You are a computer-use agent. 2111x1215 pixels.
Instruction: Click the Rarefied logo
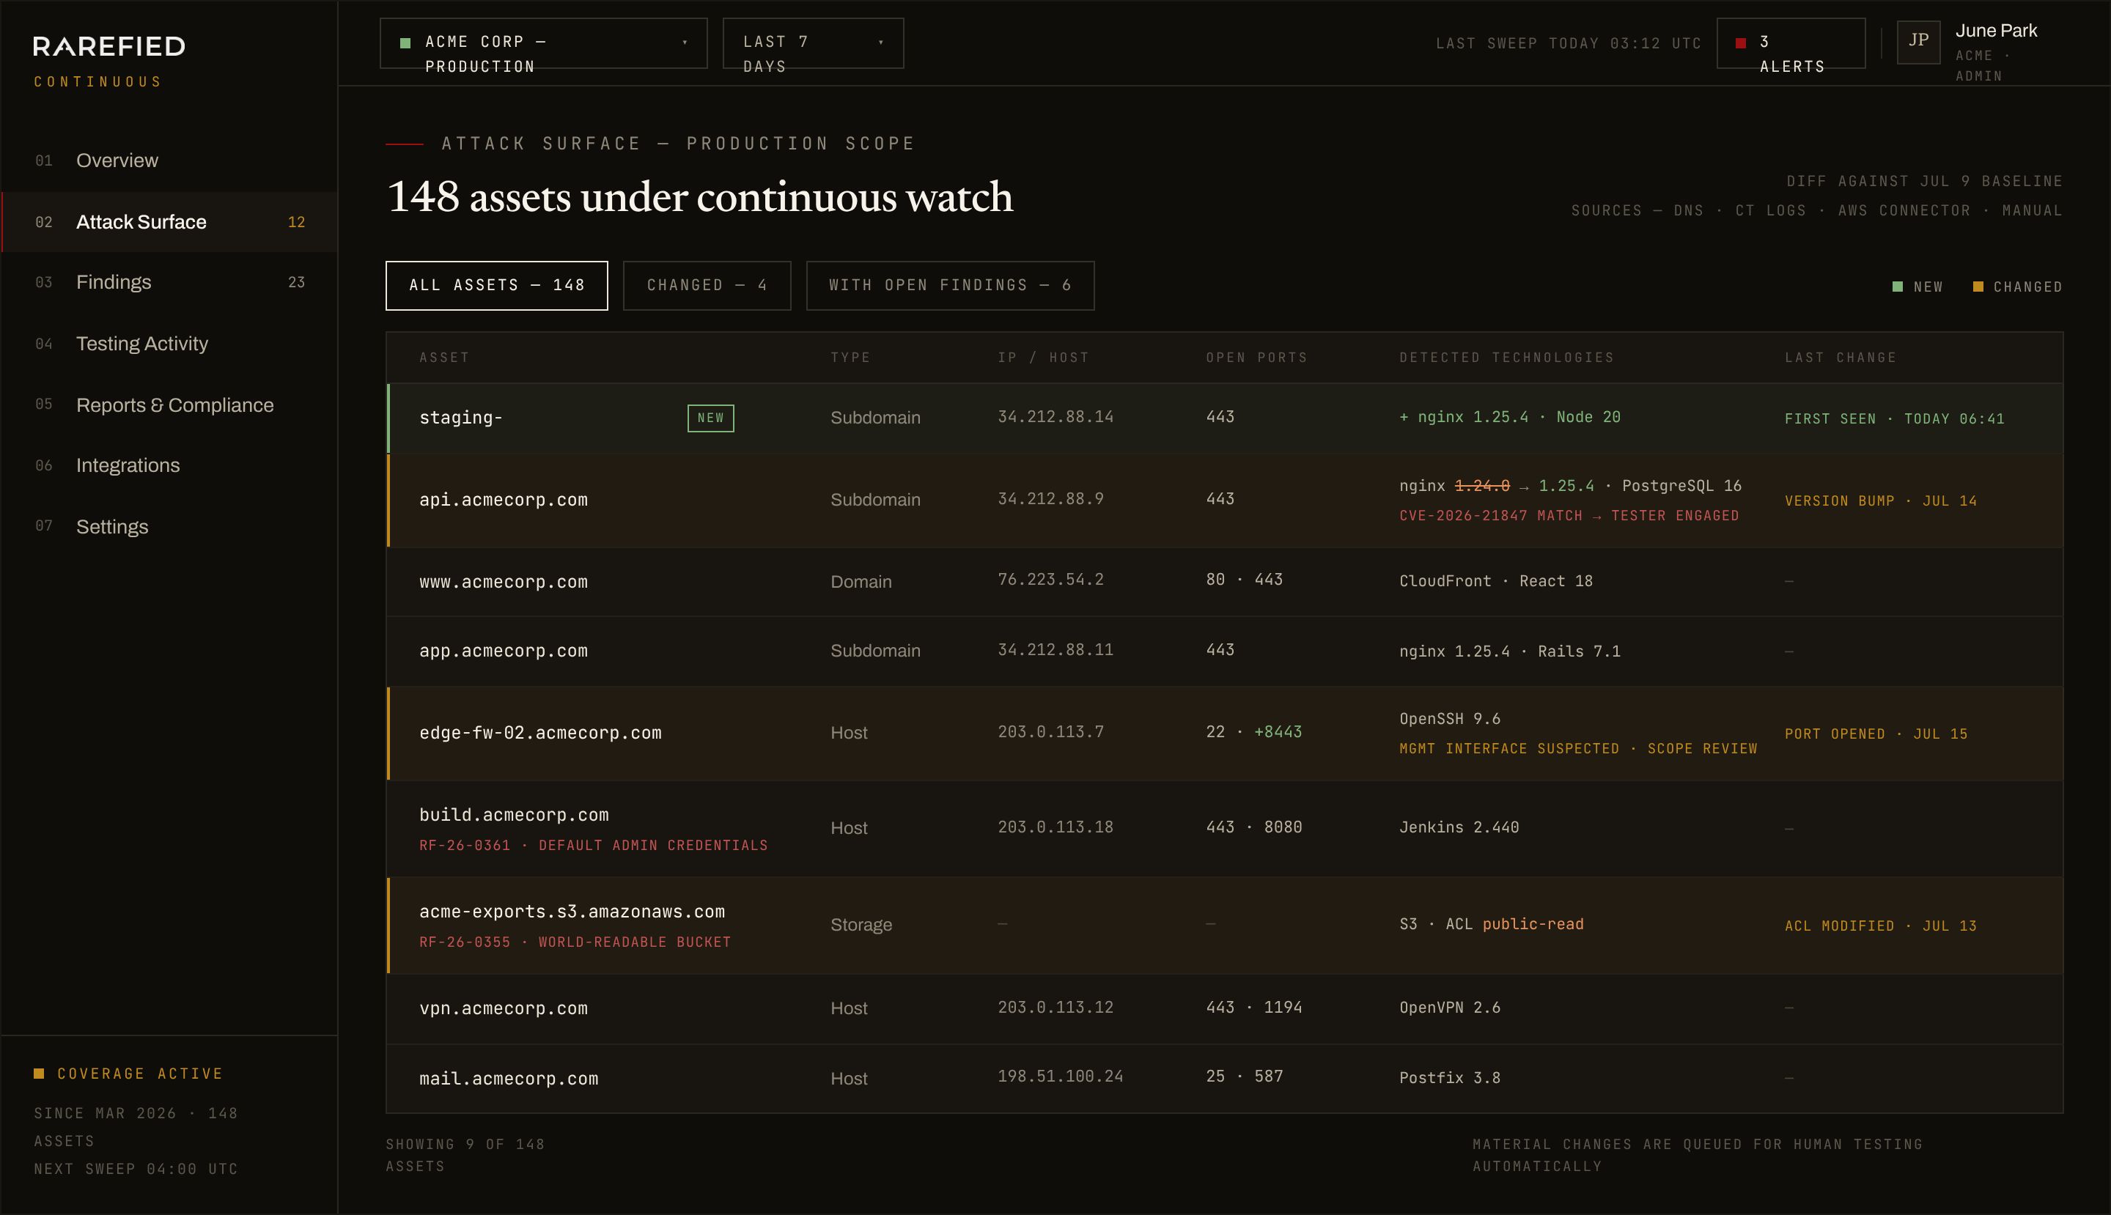(109, 46)
